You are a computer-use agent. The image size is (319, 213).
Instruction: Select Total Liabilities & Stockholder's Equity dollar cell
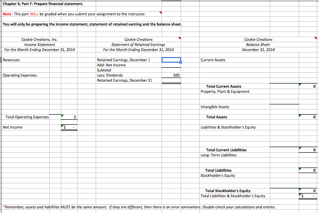click(308, 196)
